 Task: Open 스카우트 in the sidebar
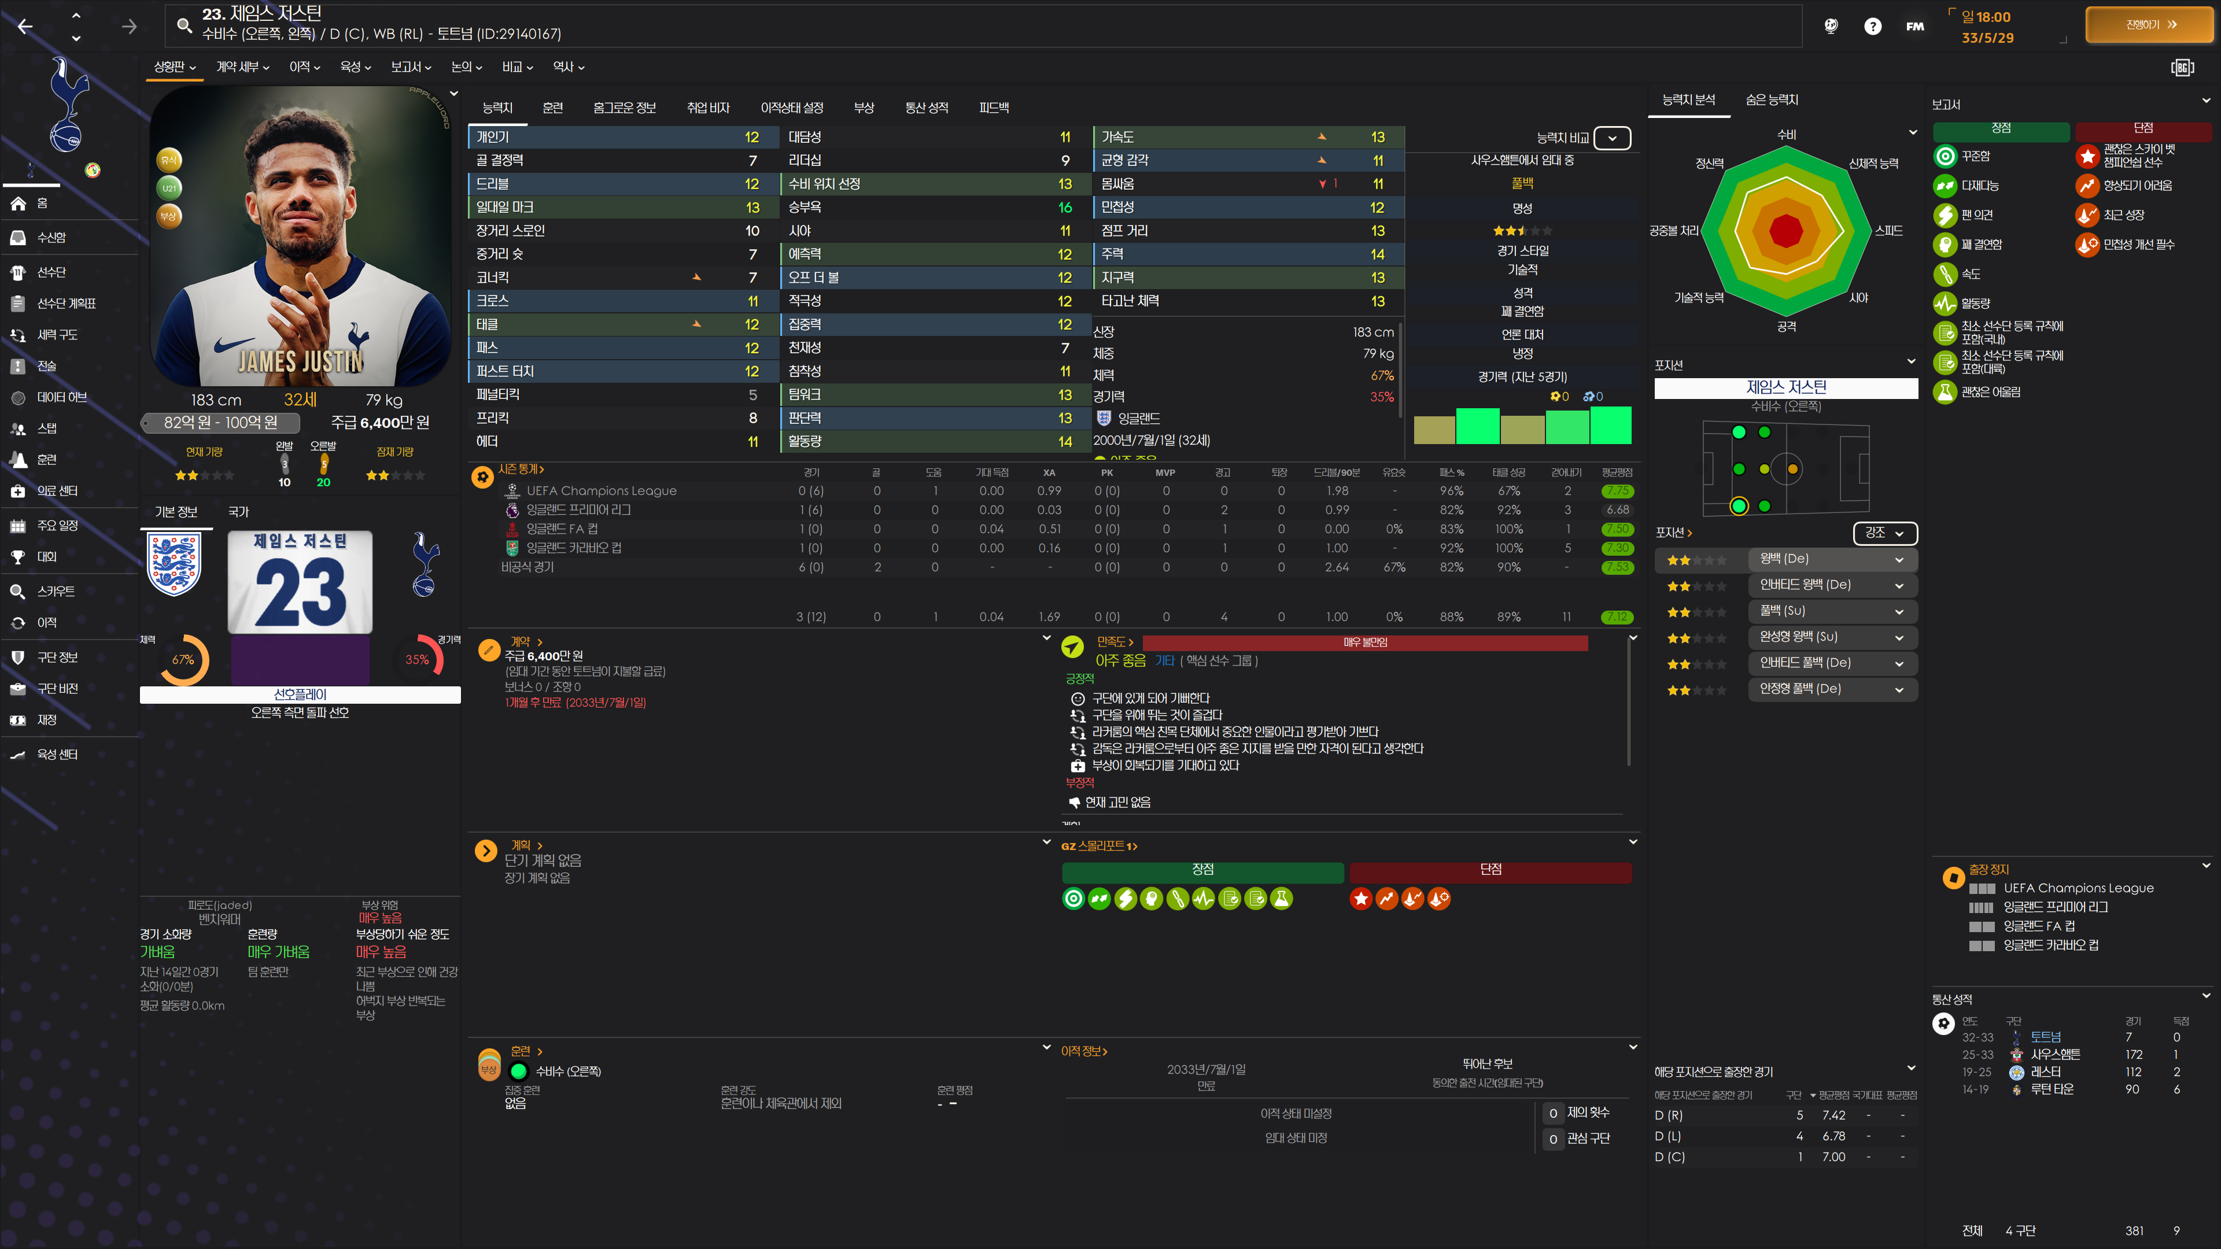[x=55, y=592]
